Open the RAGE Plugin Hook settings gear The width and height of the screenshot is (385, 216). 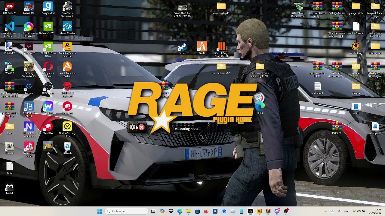[133, 127]
